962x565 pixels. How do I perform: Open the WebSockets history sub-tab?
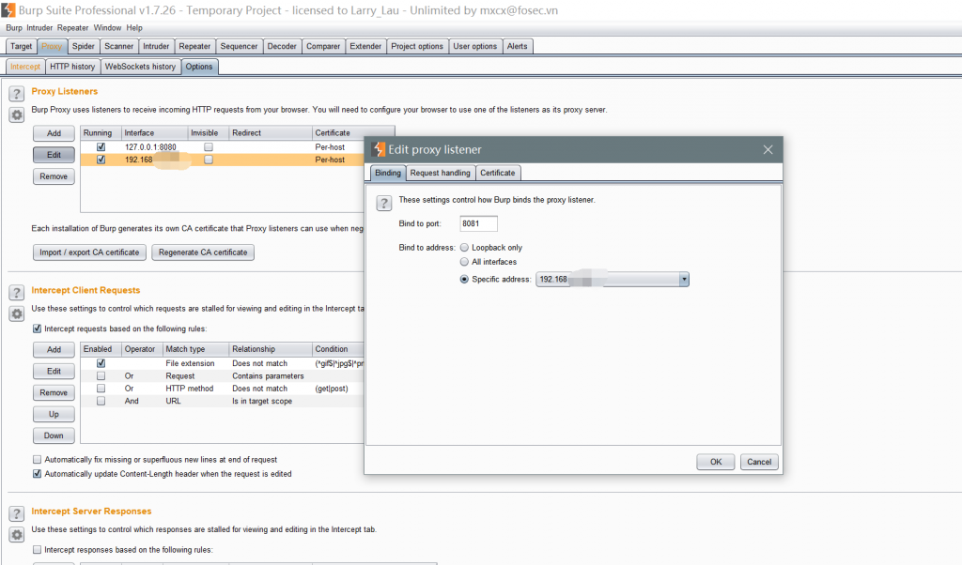pos(141,67)
